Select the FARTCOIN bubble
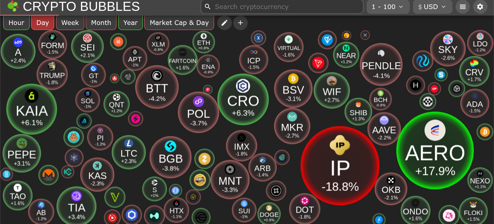 (183, 60)
